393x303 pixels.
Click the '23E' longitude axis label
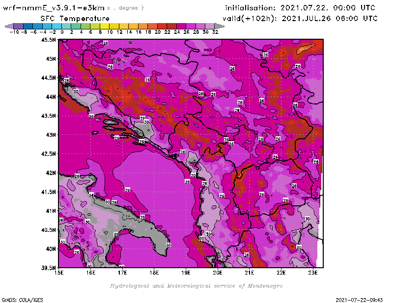pyautogui.click(x=313, y=273)
